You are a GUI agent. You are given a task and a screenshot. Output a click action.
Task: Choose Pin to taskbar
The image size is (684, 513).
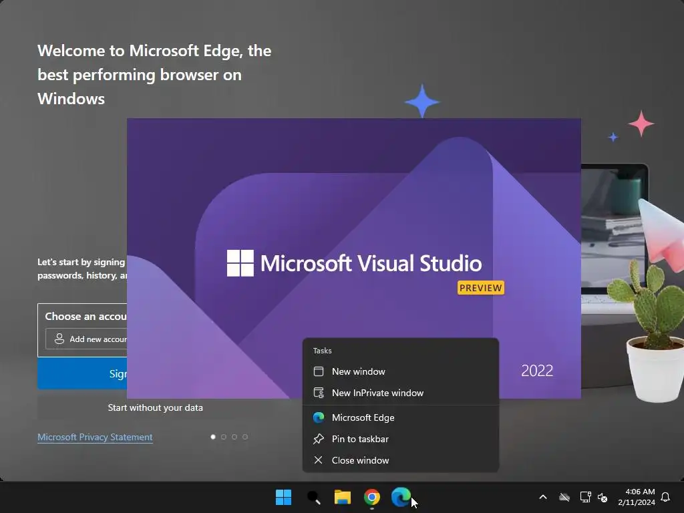401,439
